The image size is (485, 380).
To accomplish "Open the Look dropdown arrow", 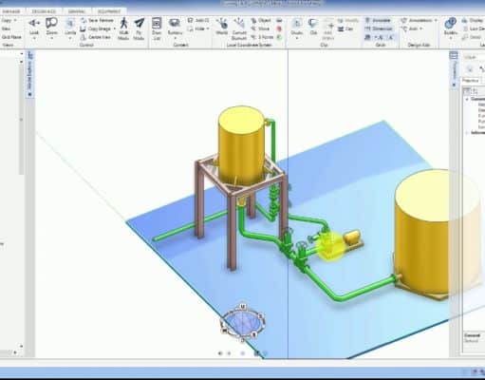I will click(x=34, y=38).
